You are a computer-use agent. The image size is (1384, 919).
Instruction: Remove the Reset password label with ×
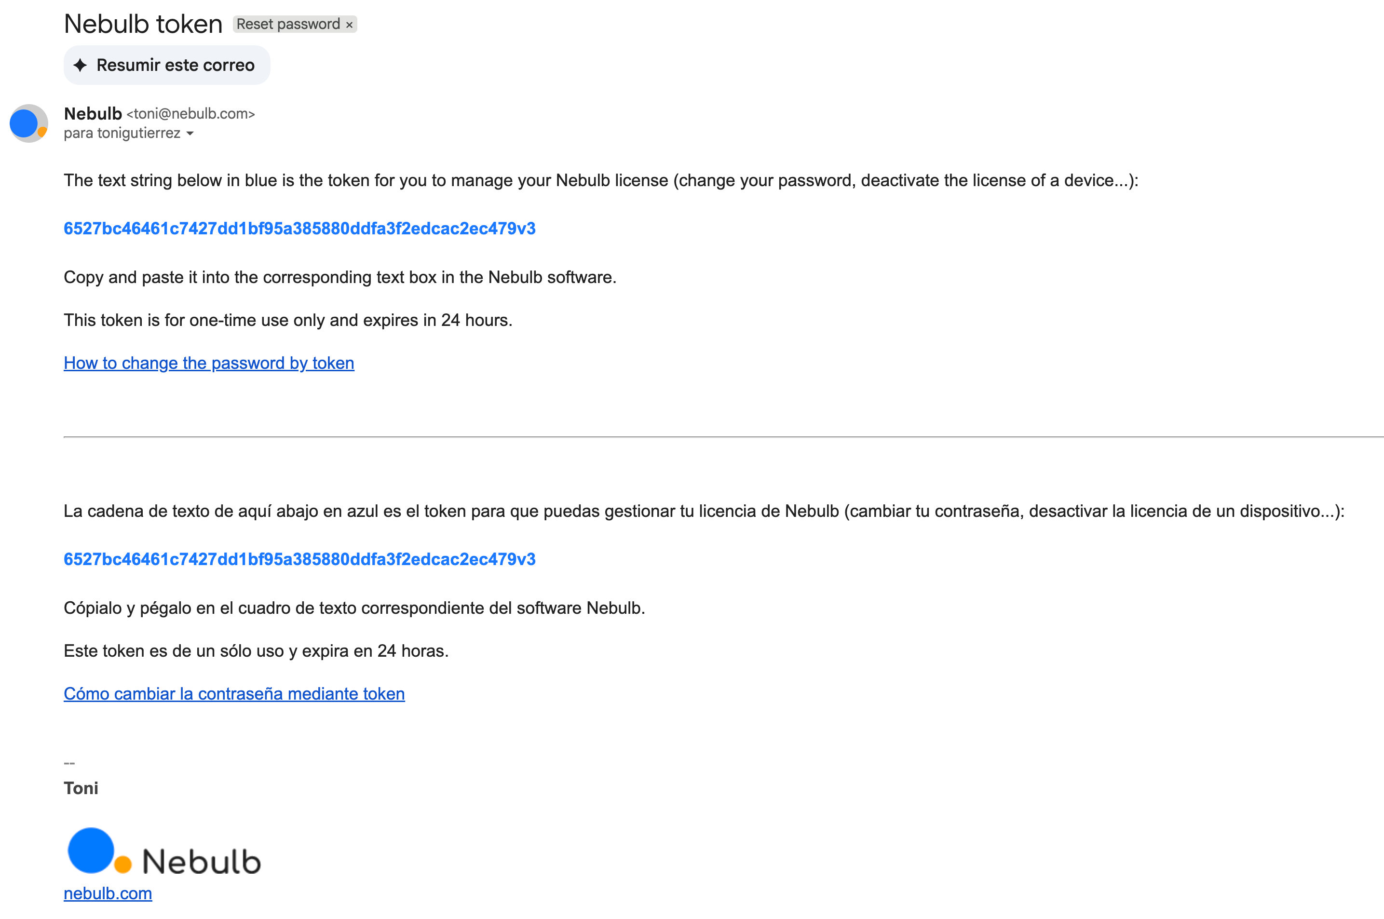point(349,25)
